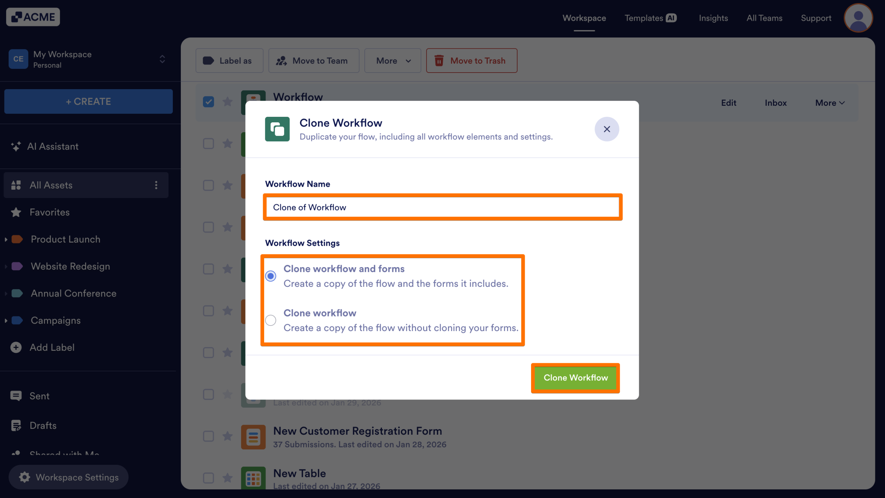The width and height of the screenshot is (885, 498).
Task: Open the Workspace Settings gear icon
Action: click(x=25, y=477)
